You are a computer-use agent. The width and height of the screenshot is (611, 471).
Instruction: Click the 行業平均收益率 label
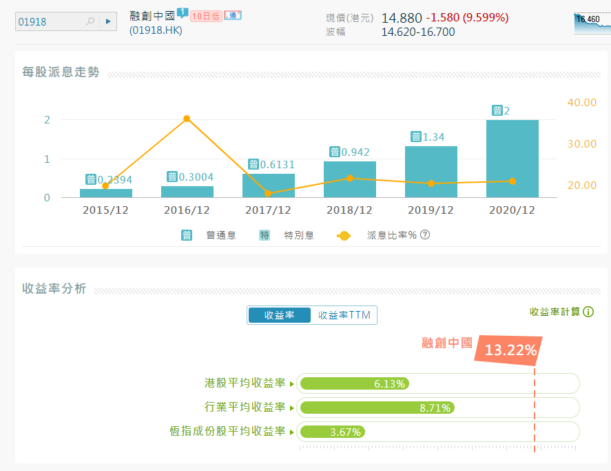(245, 407)
